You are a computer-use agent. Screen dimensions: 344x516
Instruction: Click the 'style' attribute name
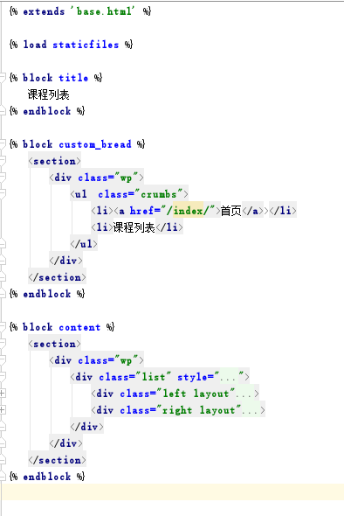(x=192, y=377)
